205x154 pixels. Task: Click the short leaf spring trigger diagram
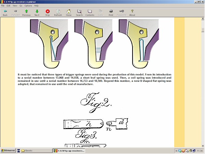click(x=49, y=44)
